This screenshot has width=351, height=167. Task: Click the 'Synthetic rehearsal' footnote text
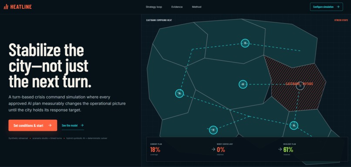[18, 138]
